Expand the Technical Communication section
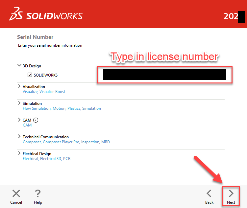 tap(19, 137)
